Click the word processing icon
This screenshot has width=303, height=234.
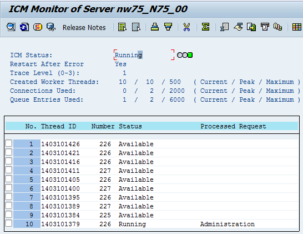[x=238, y=27]
